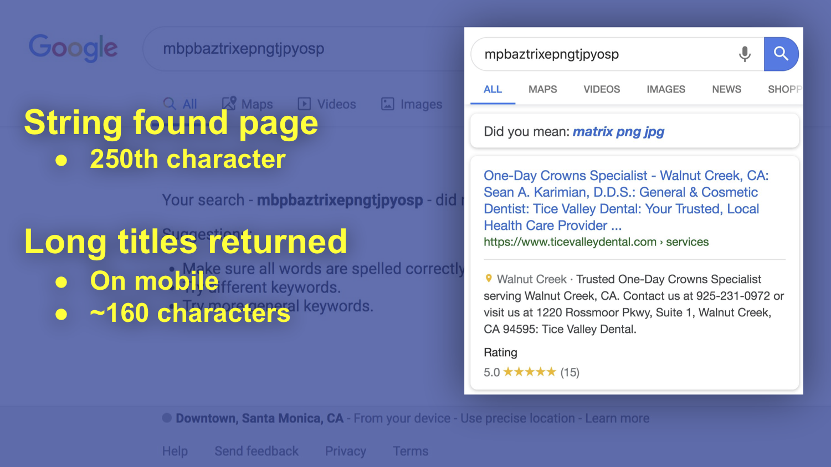Open the NEWS tab

726,89
